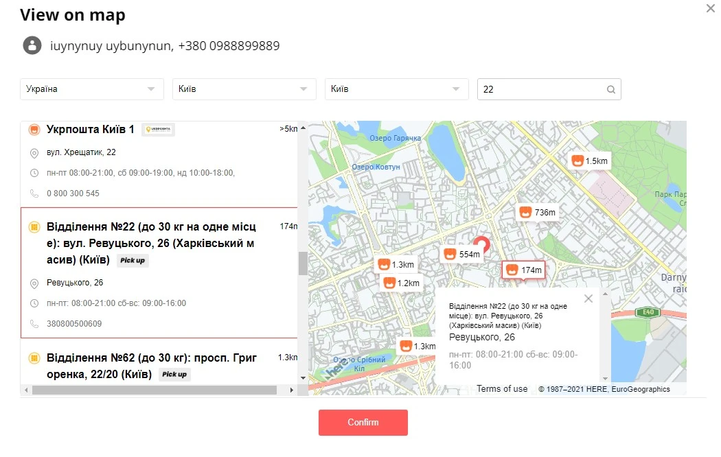This screenshot has height=457, width=721.
Task: Open the second Київ city dropdown
Action: point(397,89)
